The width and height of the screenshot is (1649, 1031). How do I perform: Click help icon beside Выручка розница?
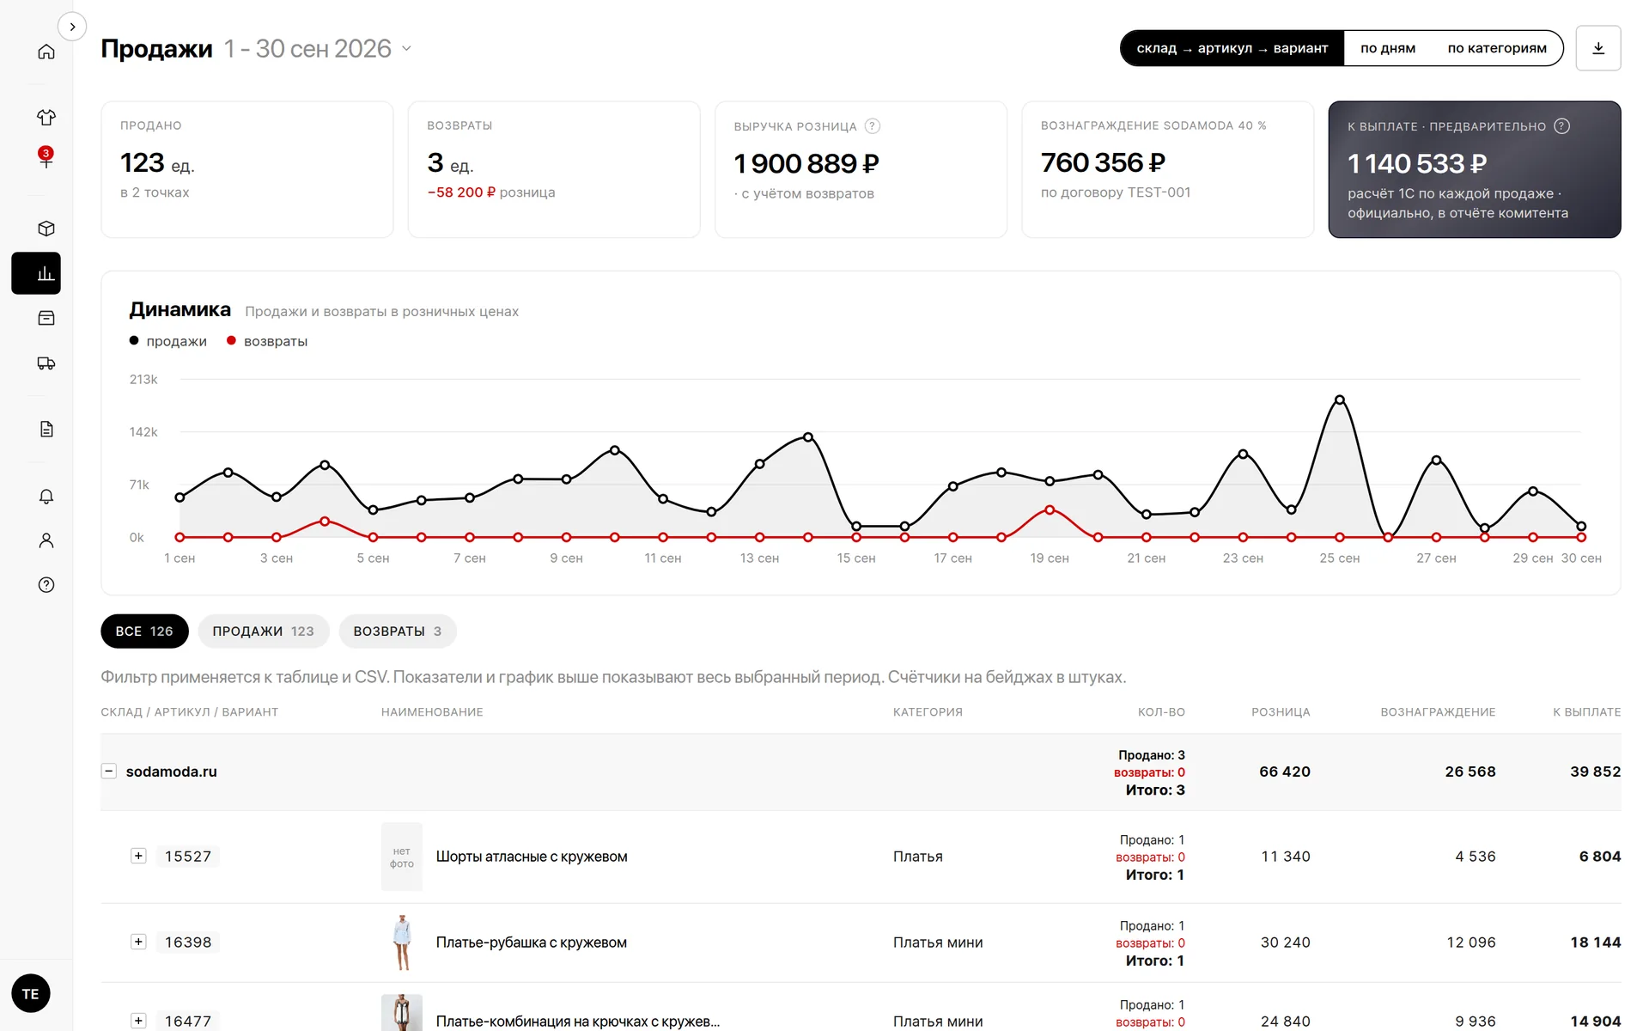(872, 126)
